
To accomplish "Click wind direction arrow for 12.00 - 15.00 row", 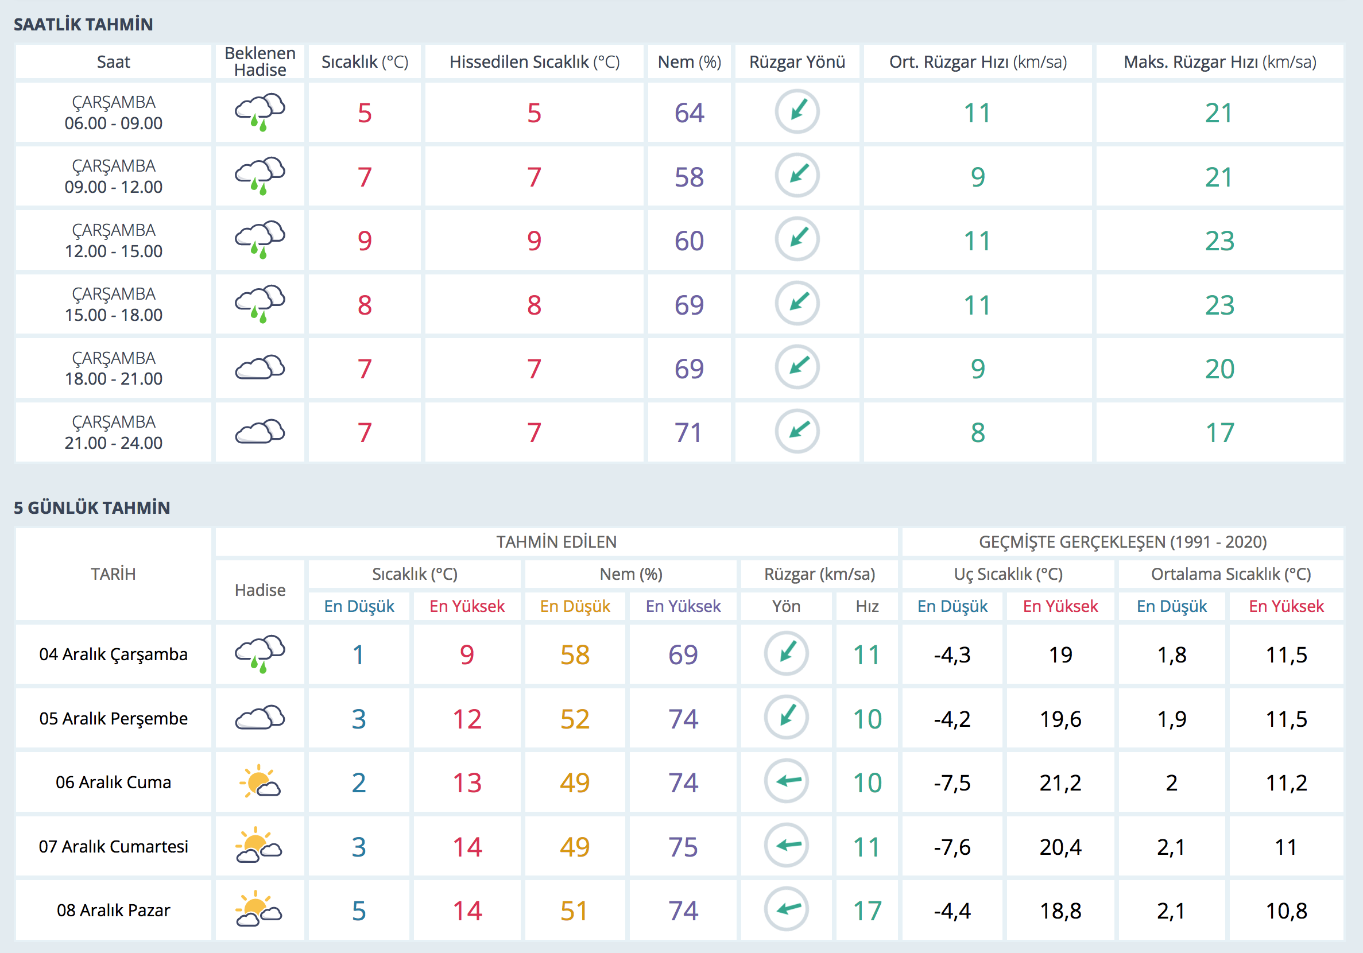I will [797, 239].
